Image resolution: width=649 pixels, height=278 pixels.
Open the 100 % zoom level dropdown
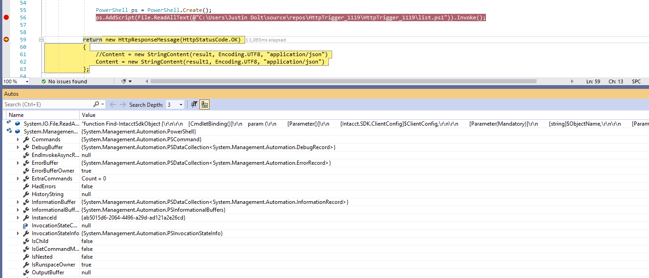(26, 81)
